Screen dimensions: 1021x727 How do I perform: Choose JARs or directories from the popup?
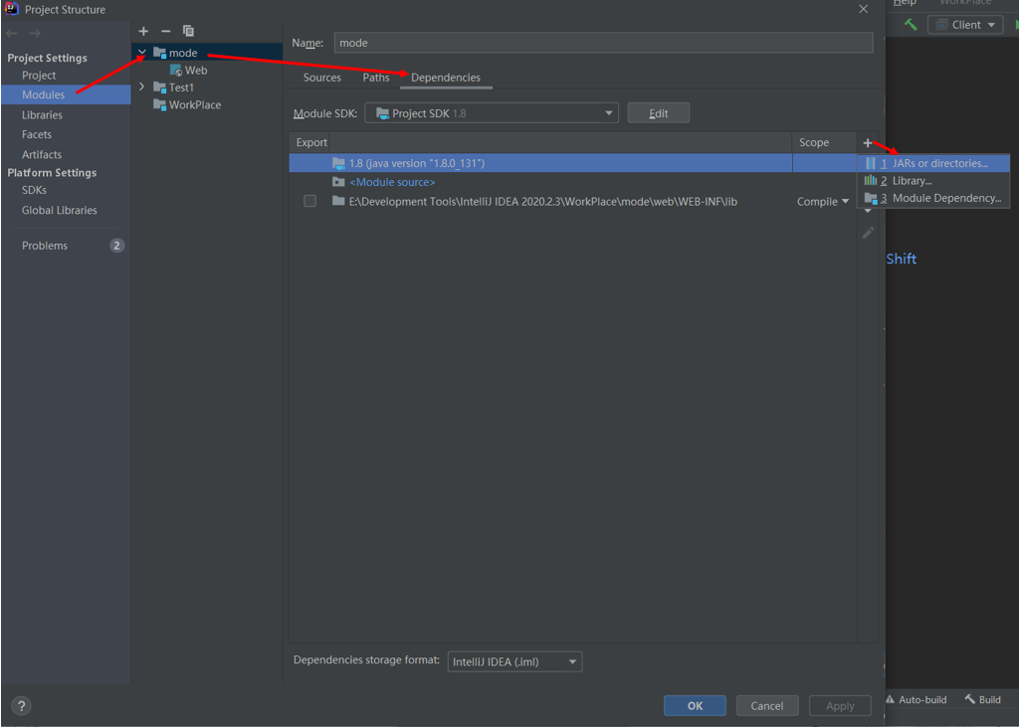click(x=933, y=163)
